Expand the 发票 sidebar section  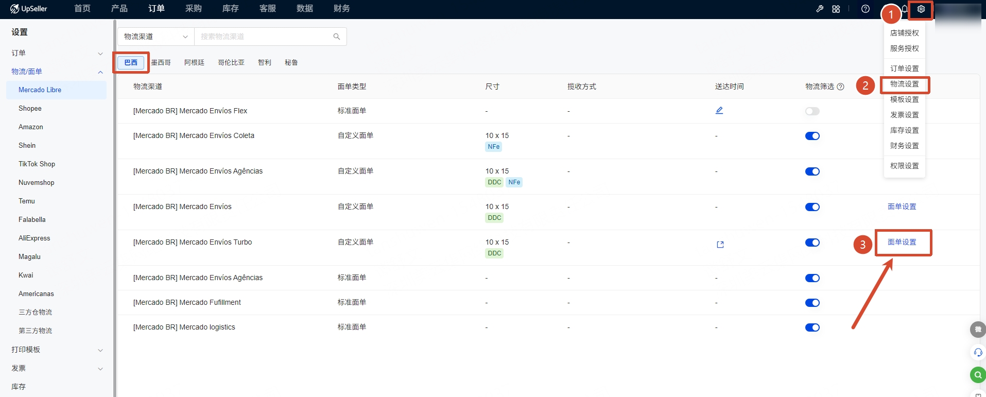(57, 368)
